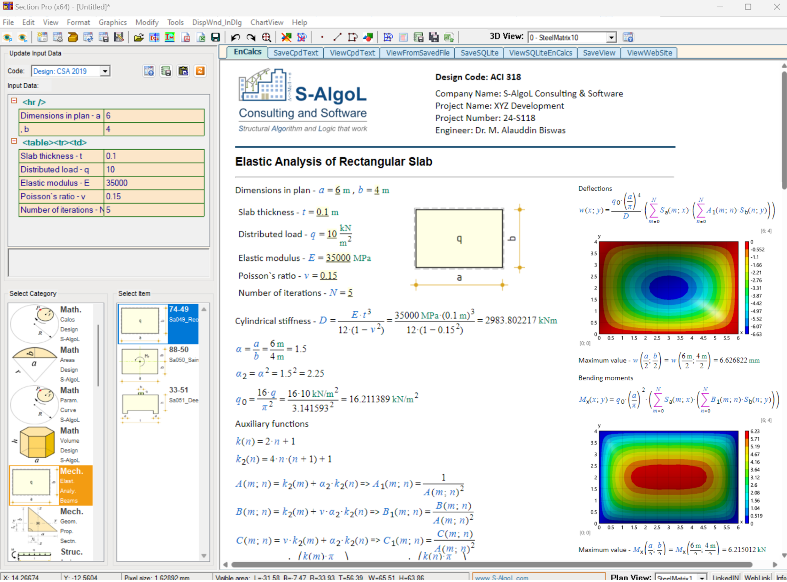This screenshot has width=787, height=582.
Task: Open the DispWnd_InDlg menu
Action: [x=217, y=22]
